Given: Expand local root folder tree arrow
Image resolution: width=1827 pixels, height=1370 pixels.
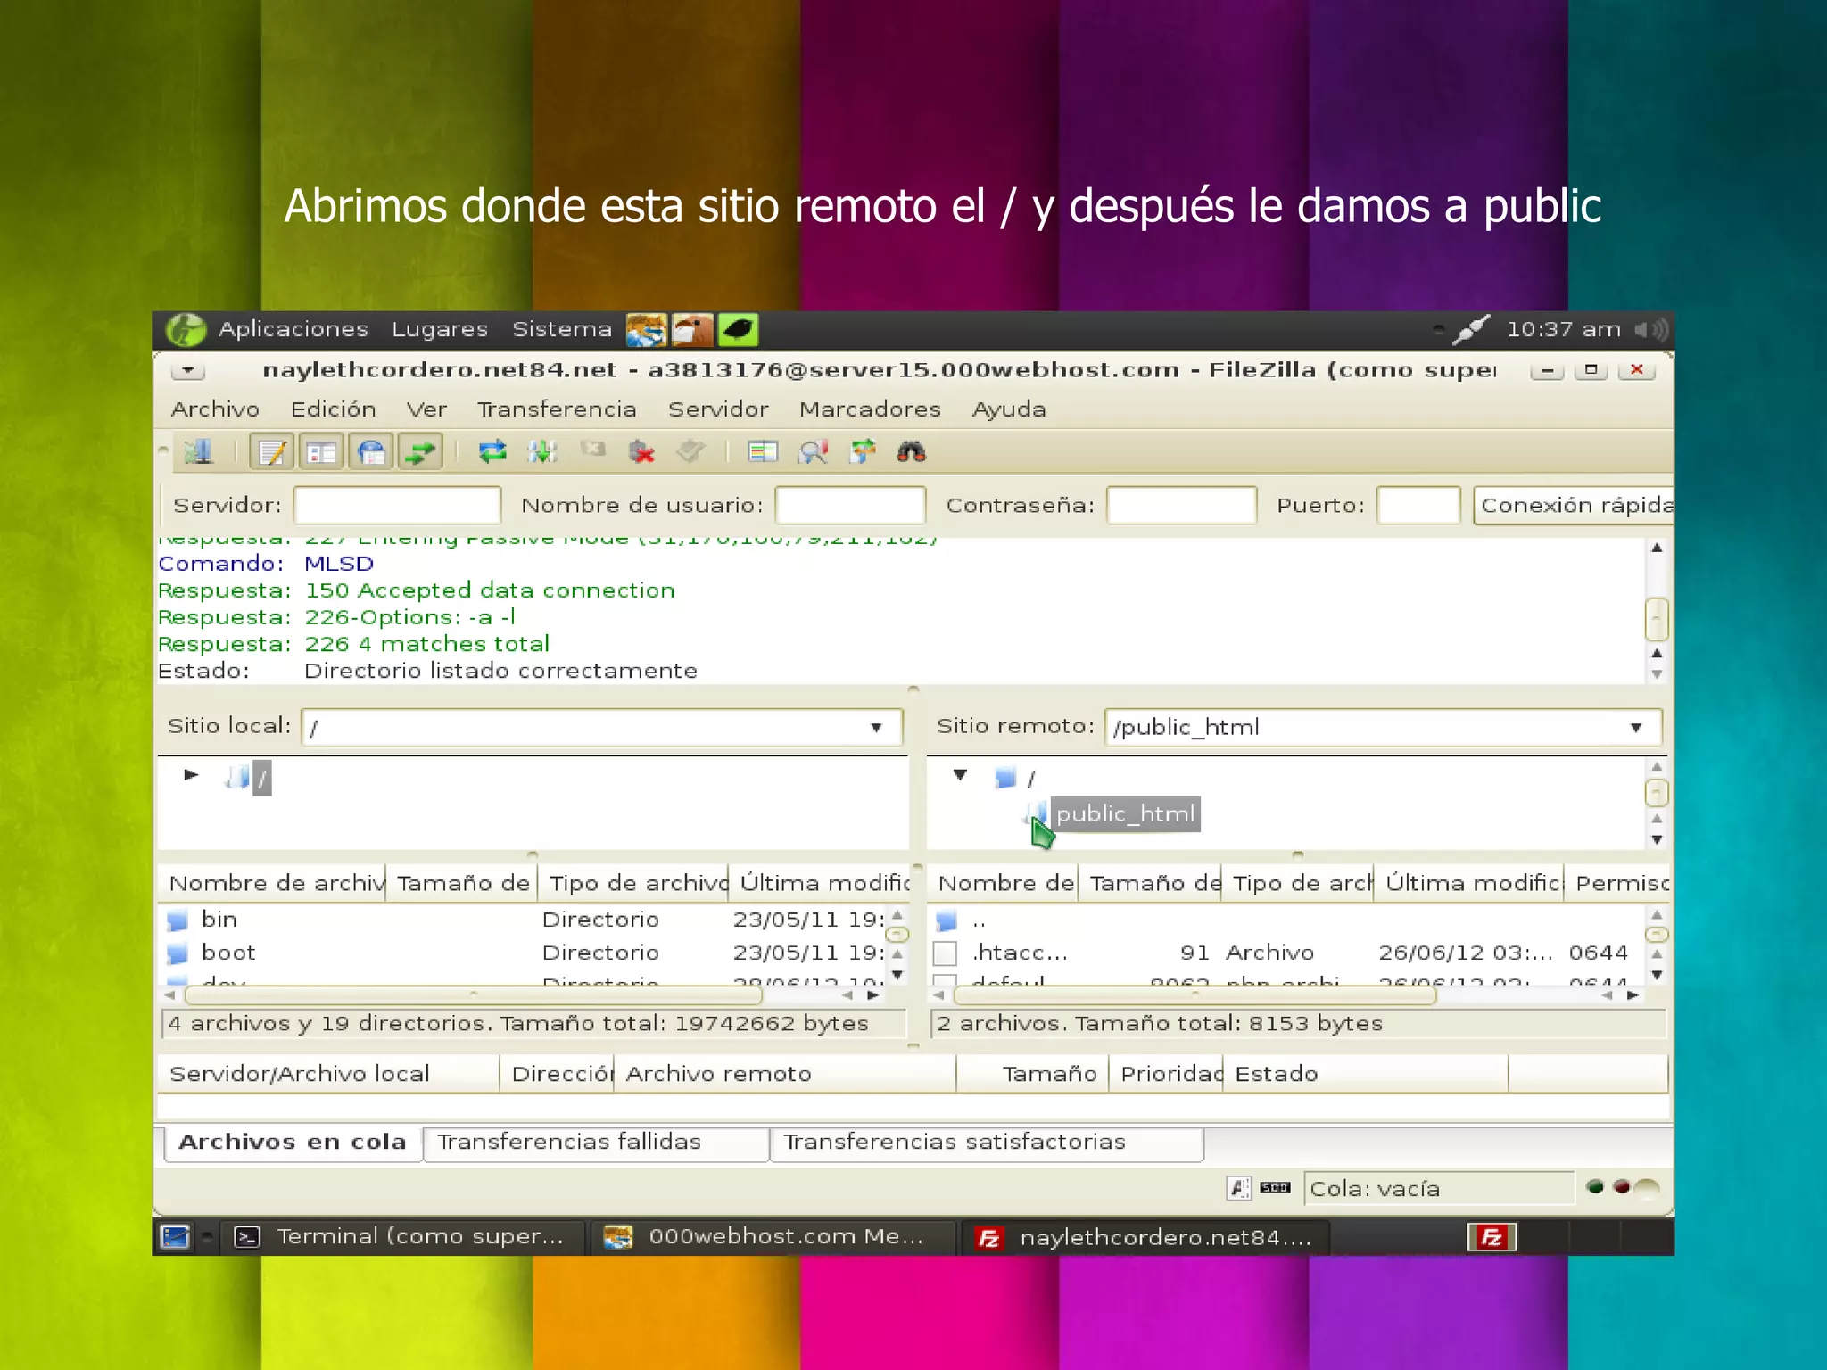Looking at the screenshot, I should (x=191, y=774).
